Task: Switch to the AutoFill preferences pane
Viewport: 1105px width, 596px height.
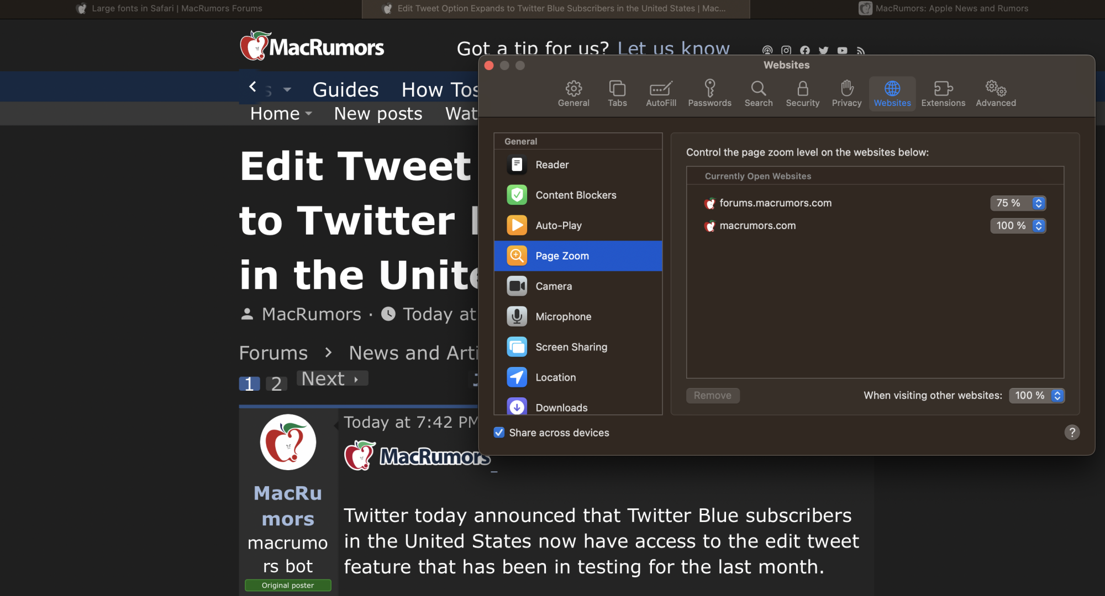Action: click(x=661, y=93)
